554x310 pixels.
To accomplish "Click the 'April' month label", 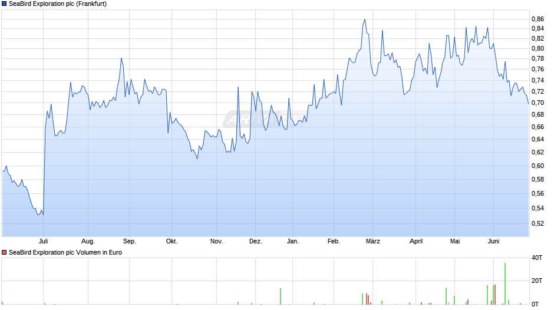I will [x=416, y=242].
